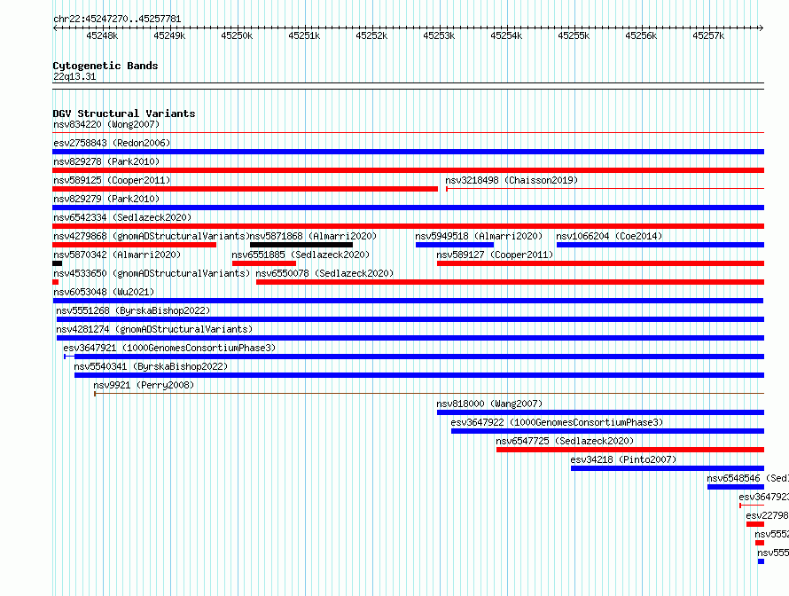Click the nsv4279868 gnomAD red bar

coord(135,245)
